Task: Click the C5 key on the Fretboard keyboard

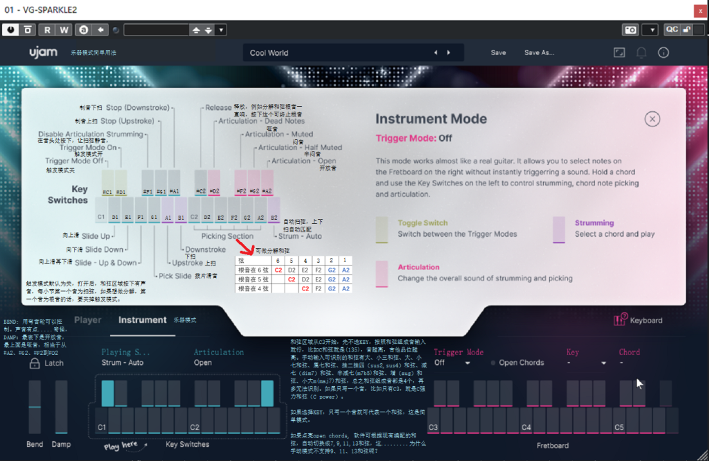Action: coord(620,421)
